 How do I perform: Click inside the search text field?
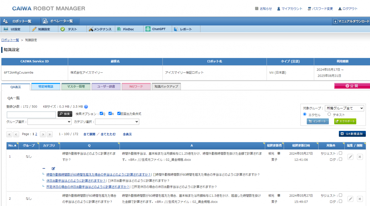point(31,114)
